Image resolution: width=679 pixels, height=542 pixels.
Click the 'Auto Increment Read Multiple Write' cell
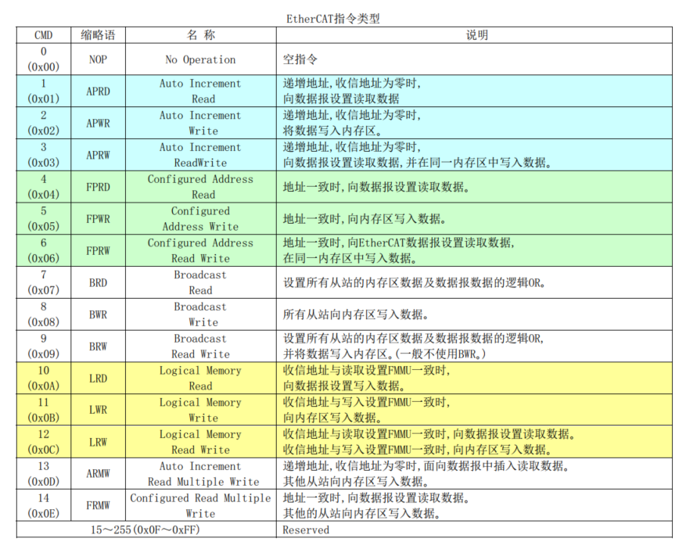[201, 474]
